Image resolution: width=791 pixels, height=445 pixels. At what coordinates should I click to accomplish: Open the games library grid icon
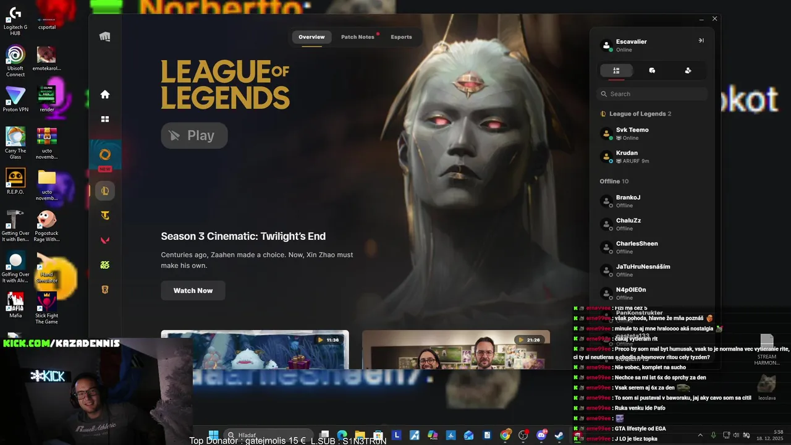coord(105,119)
